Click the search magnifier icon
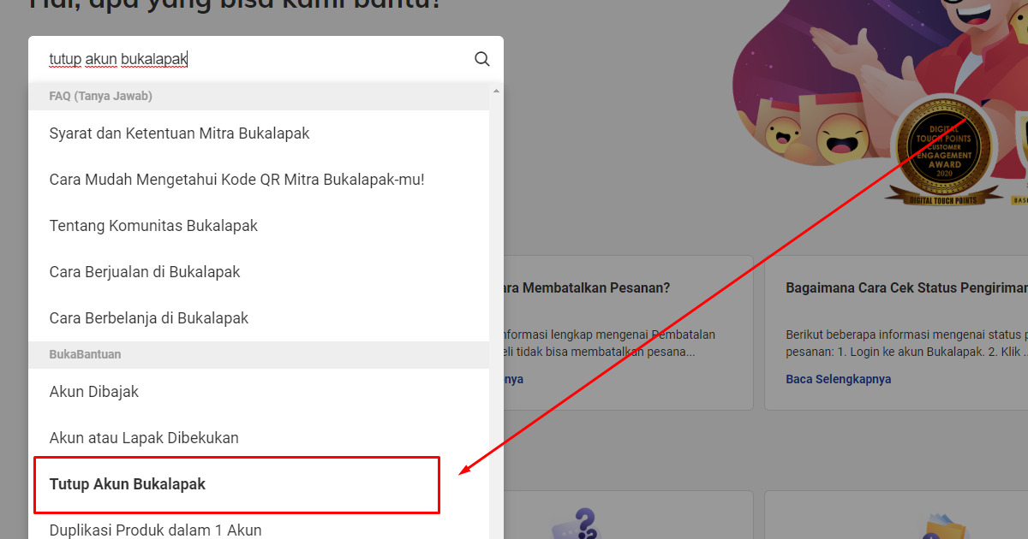The width and height of the screenshot is (1028, 539). pyautogui.click(x=481, y=59)
